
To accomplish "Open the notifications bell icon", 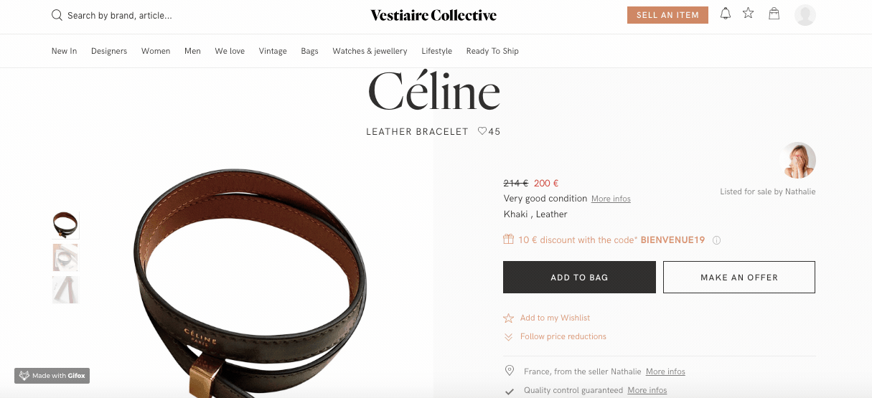I will click(x=726, y=14).
